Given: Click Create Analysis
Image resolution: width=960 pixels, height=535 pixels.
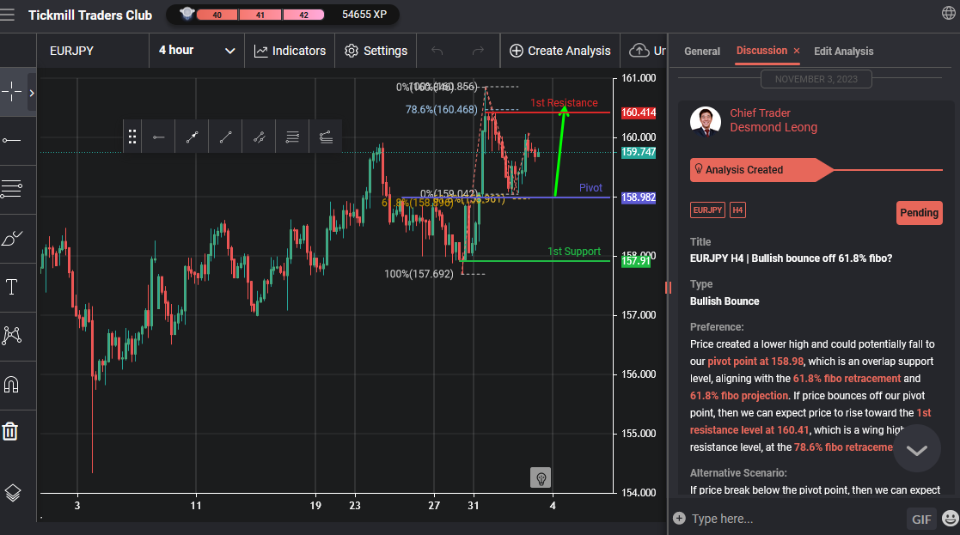Looking at the screenshot, I should tap(559, 51).
